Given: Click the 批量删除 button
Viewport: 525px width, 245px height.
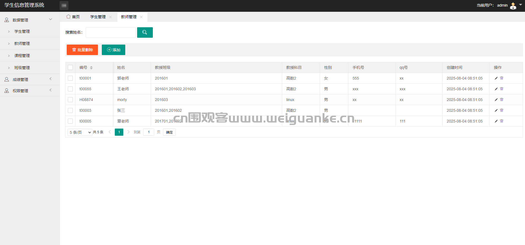Looking at the screenshot, I should pos(82,50).
